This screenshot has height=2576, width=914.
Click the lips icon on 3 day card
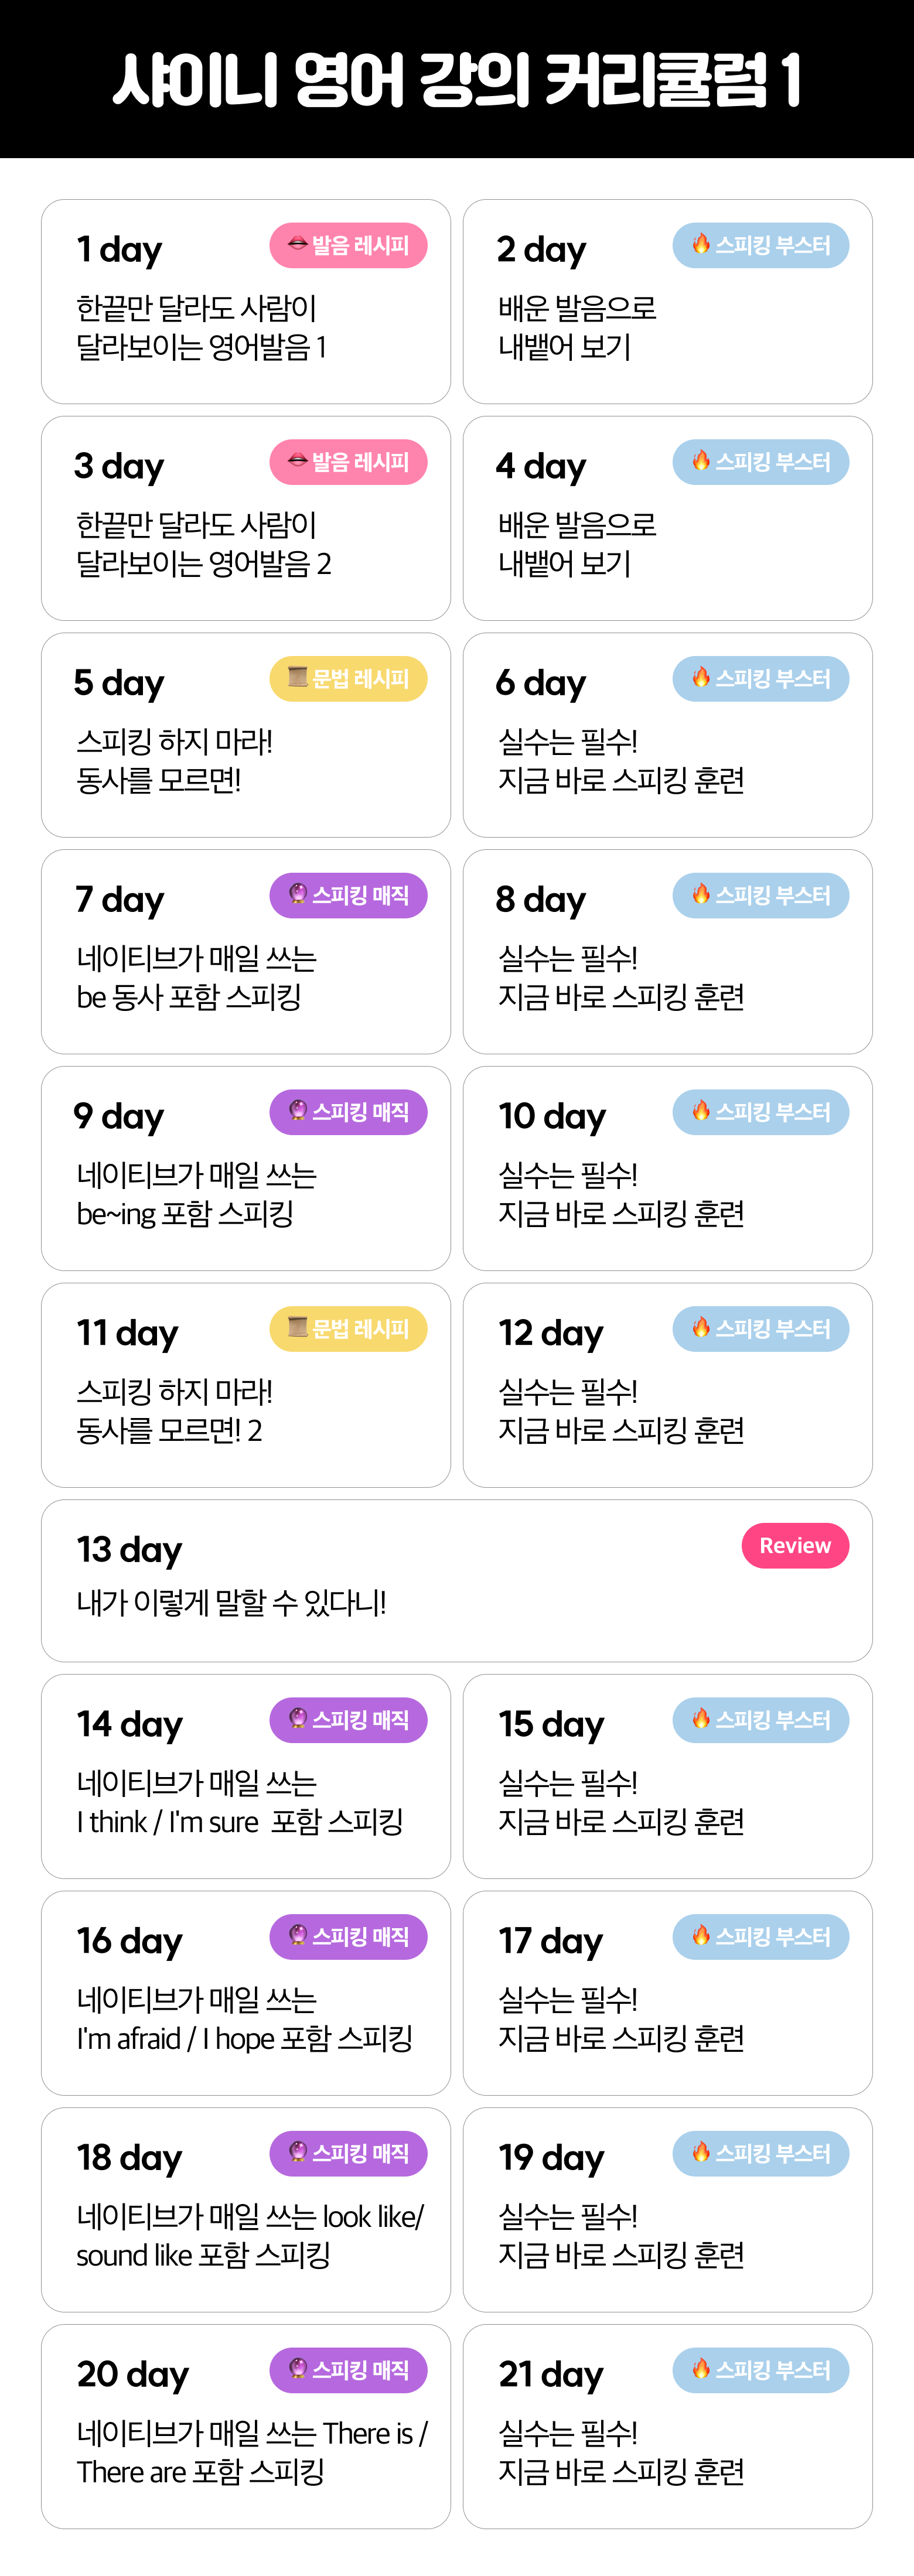click(297, 461)
